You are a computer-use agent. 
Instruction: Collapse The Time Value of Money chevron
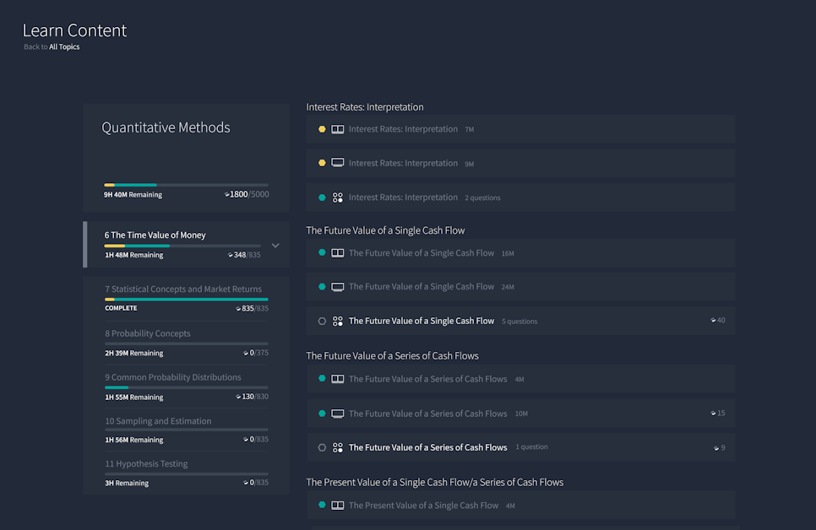pyautogui.click(x=275, y=246)
